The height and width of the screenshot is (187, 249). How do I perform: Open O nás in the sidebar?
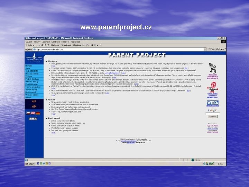(x=34, y=68)
